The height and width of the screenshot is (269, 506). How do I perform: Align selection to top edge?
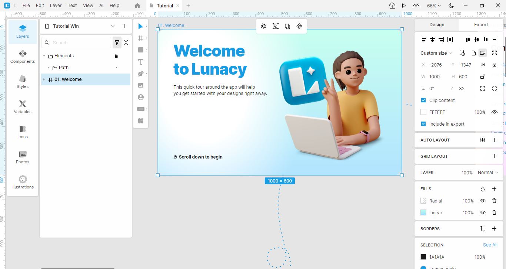pos(468,40)
